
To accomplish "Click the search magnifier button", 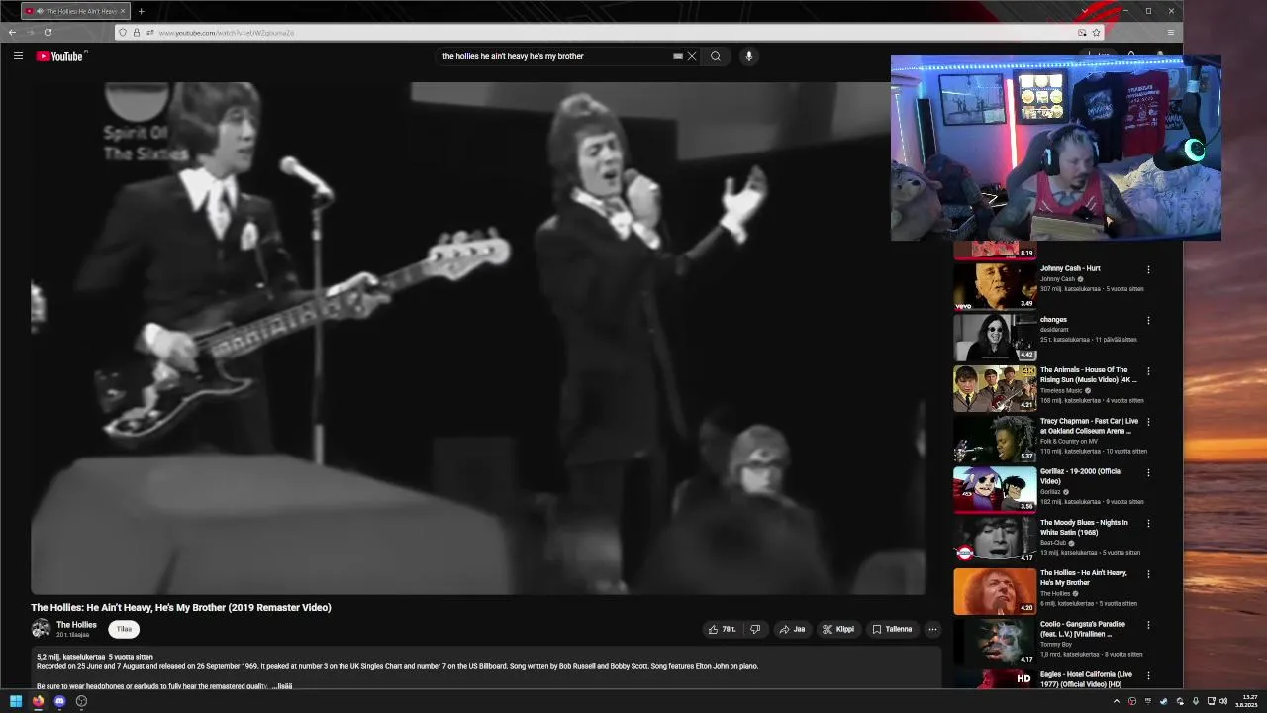I will point(716,56).
